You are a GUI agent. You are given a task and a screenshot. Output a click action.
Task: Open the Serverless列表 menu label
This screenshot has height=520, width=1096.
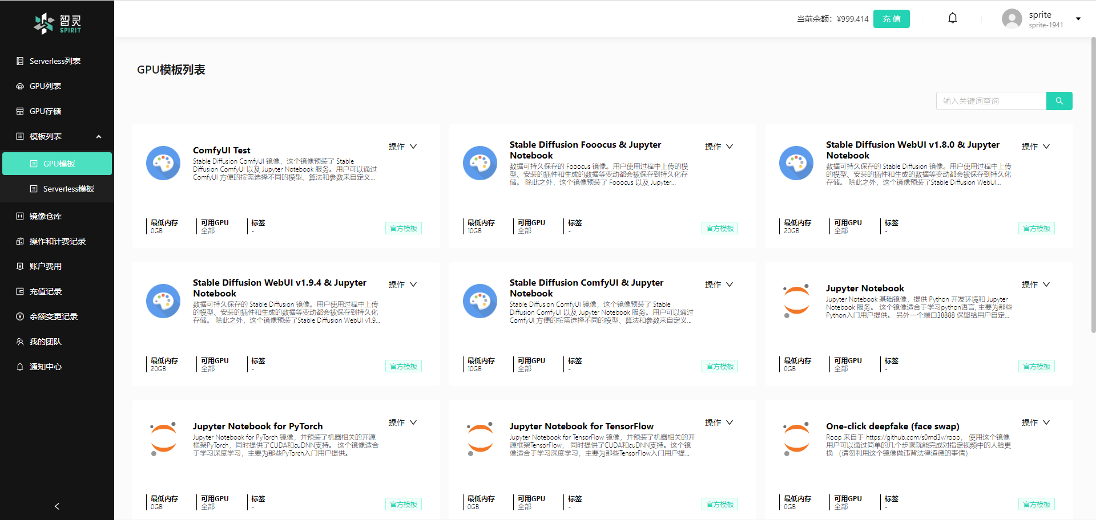[55, 61]
